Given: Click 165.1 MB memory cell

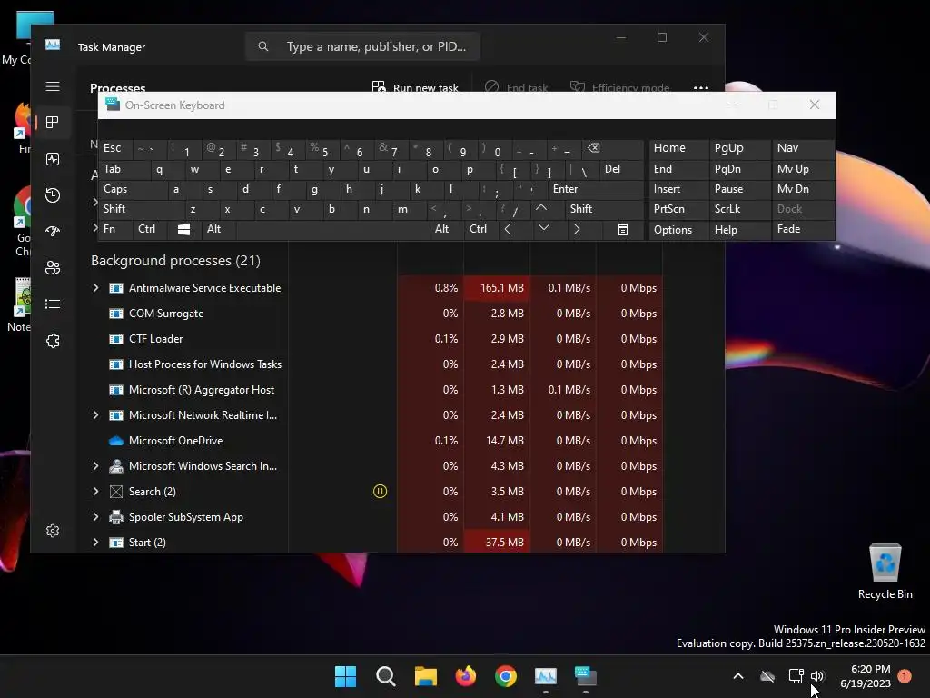Looking at the screenshot, I should coord(497,288).
